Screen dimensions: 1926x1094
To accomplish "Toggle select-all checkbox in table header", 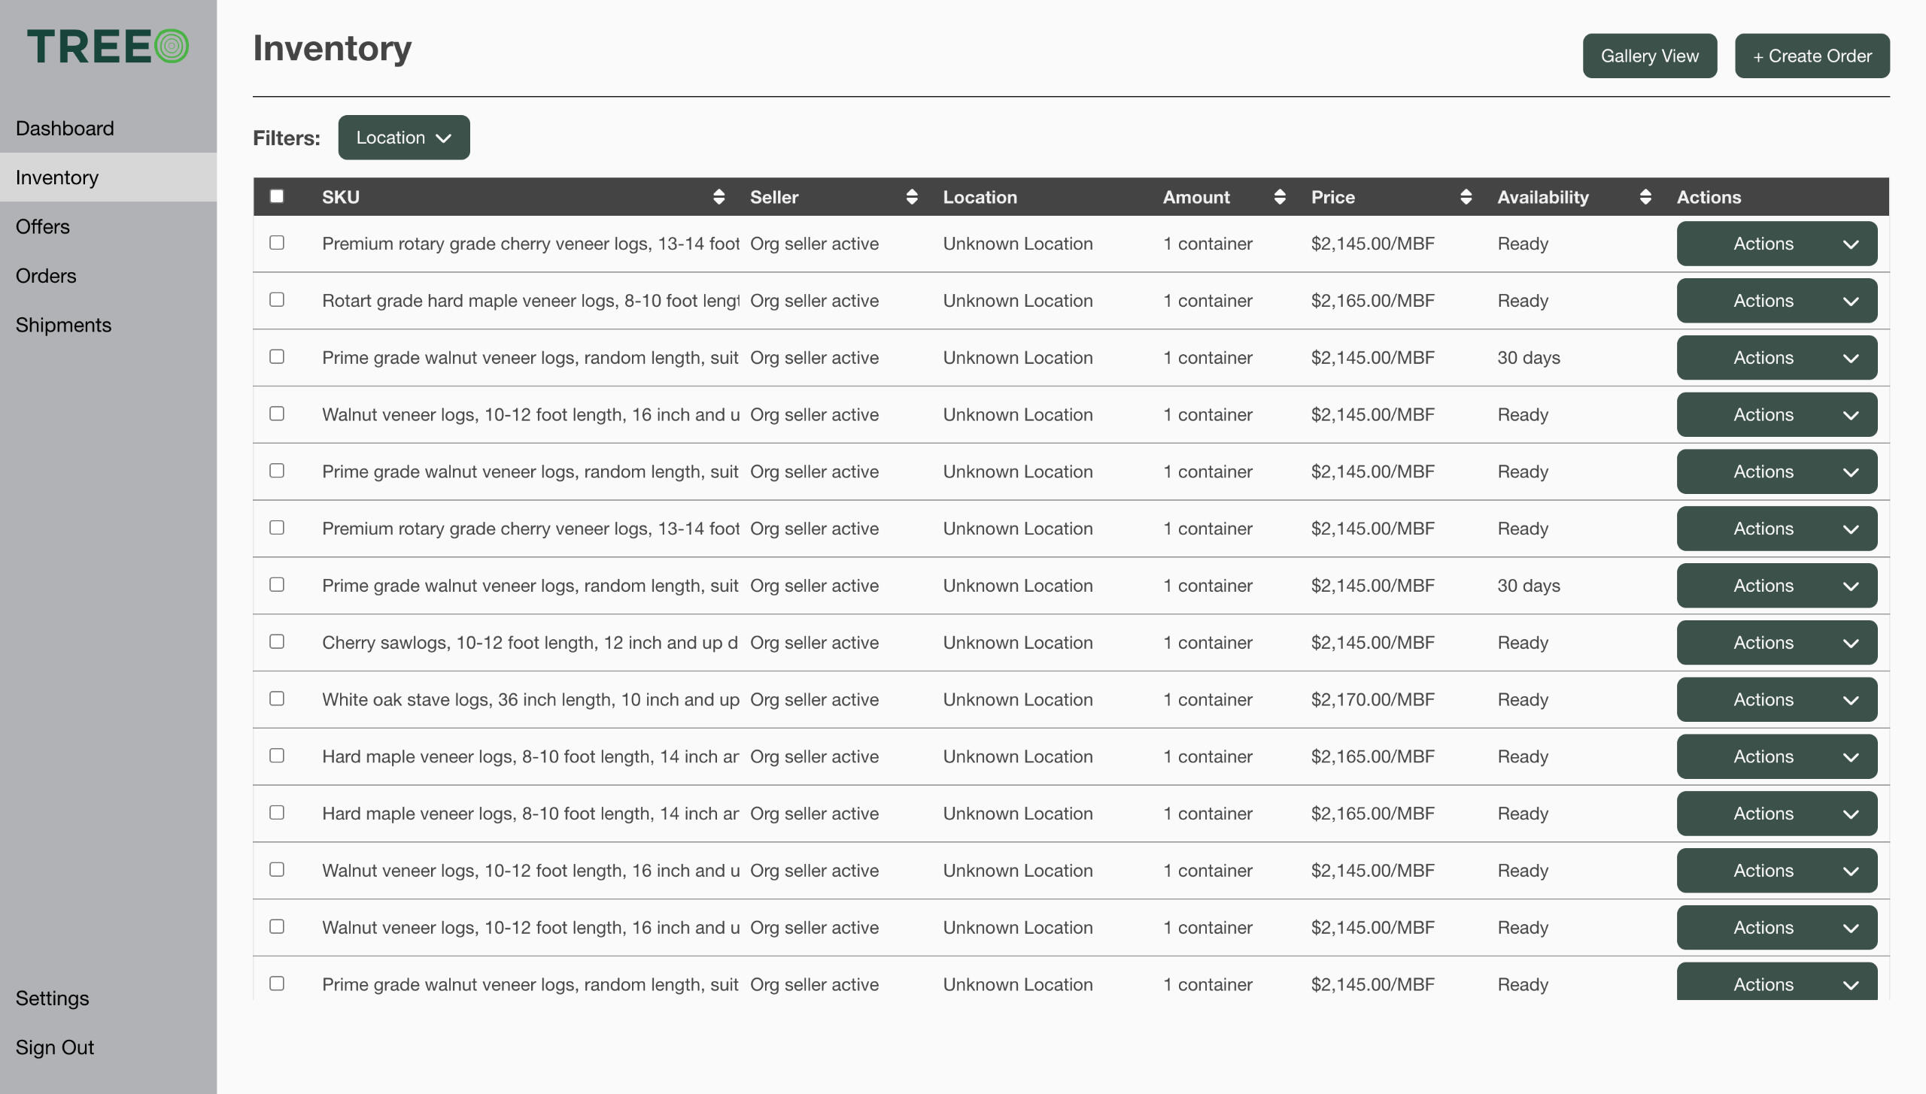I will pos(277,196).
